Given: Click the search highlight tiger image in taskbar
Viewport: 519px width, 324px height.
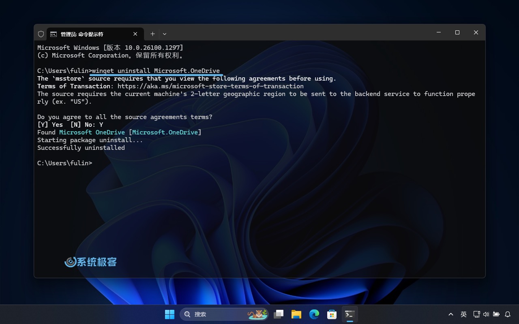Looking at the screenshot, I should (257, 314).
